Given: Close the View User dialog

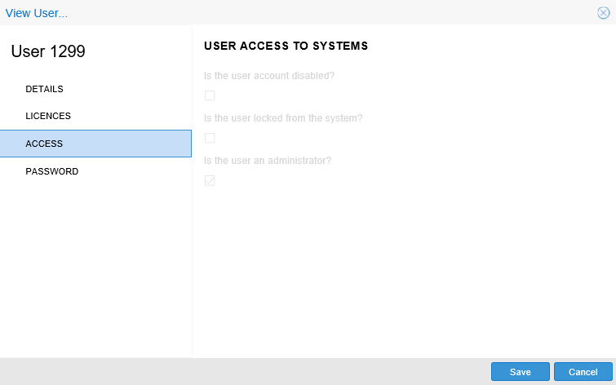Looking at the screenshot, I should [604, 13].
